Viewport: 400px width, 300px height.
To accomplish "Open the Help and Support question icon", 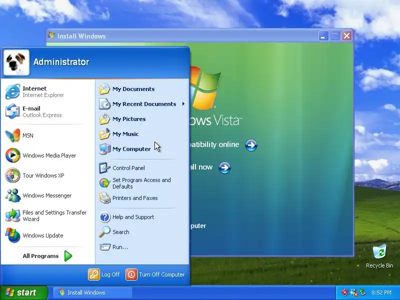I will [x=104, y=217].
